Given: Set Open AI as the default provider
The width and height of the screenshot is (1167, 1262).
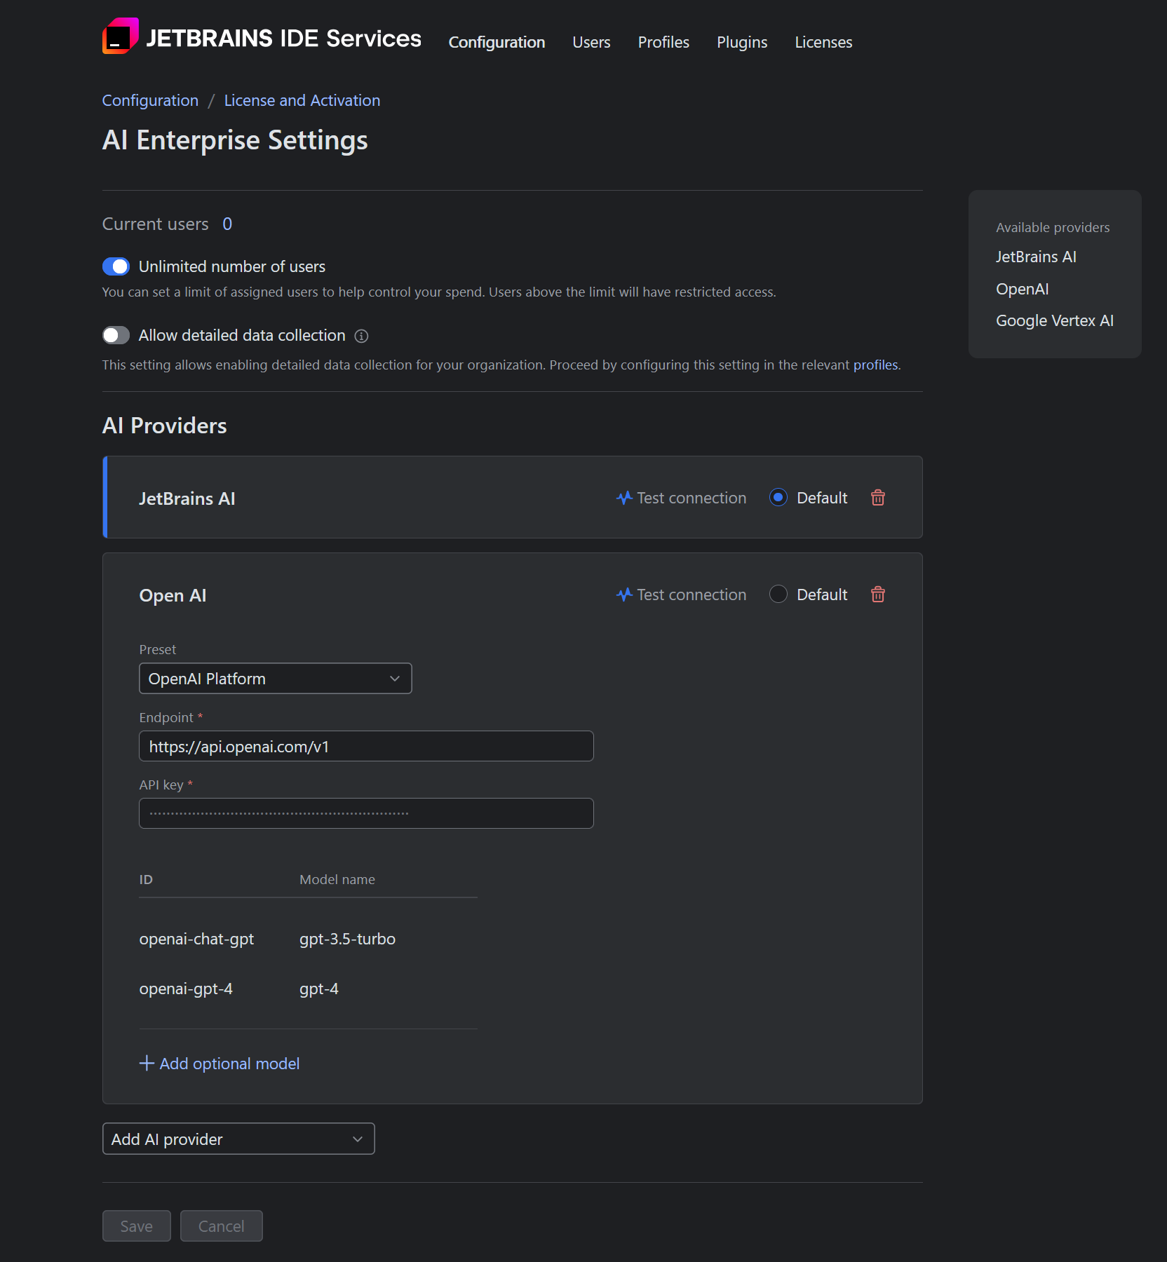Looking at the screenshot, I should click(778, 594).
